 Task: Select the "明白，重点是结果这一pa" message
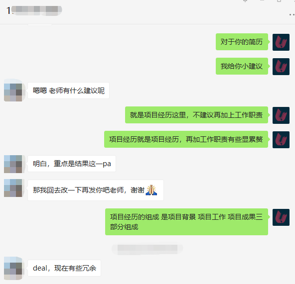click(x=72, y=164)
